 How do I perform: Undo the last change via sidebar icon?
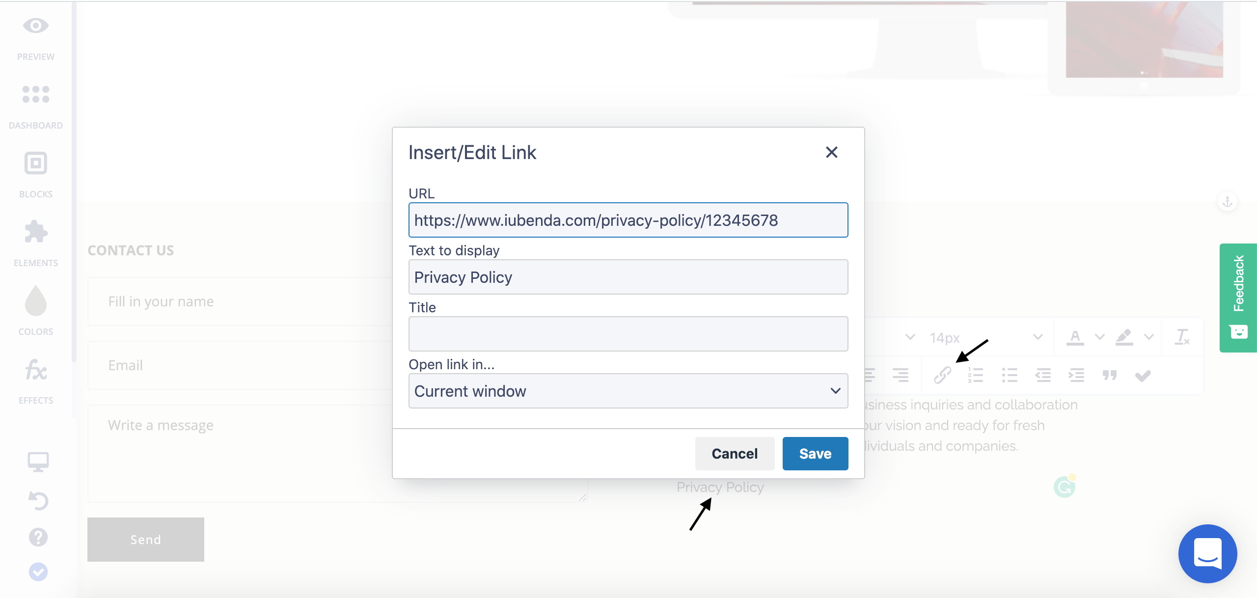click(38, 501)
